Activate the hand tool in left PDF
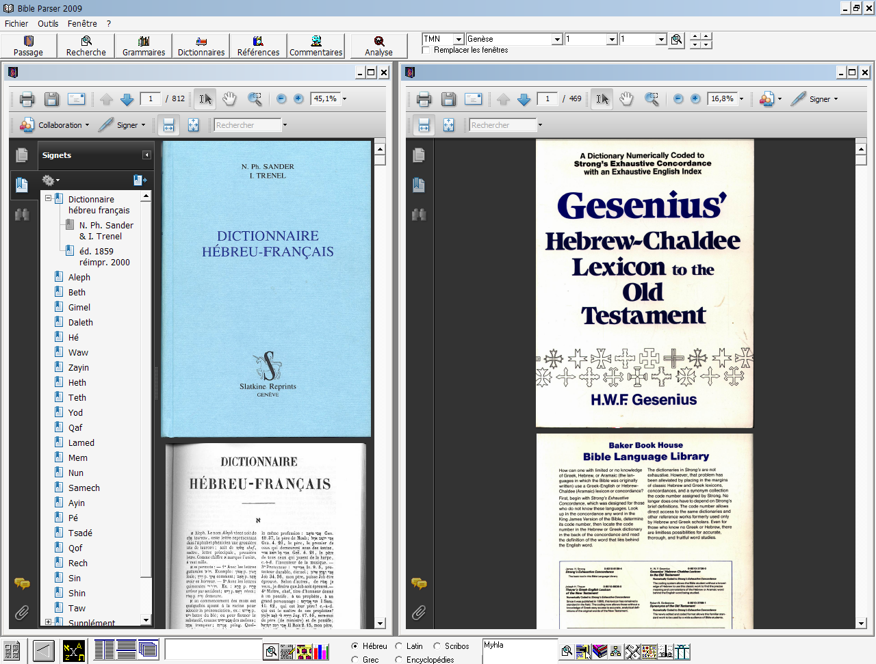The width and height of the screenshot is (876, 664). (229, 99)
